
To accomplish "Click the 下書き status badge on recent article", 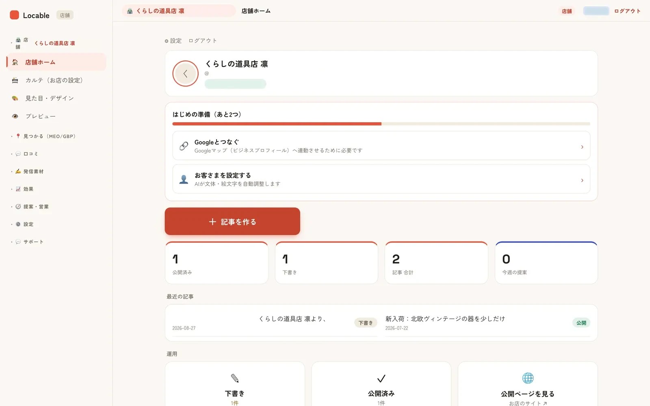I will (366, 323).
